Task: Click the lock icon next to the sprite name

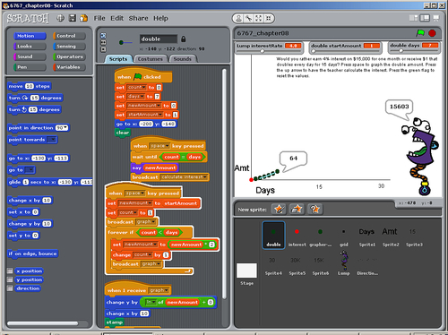Action: pos(184,39)
